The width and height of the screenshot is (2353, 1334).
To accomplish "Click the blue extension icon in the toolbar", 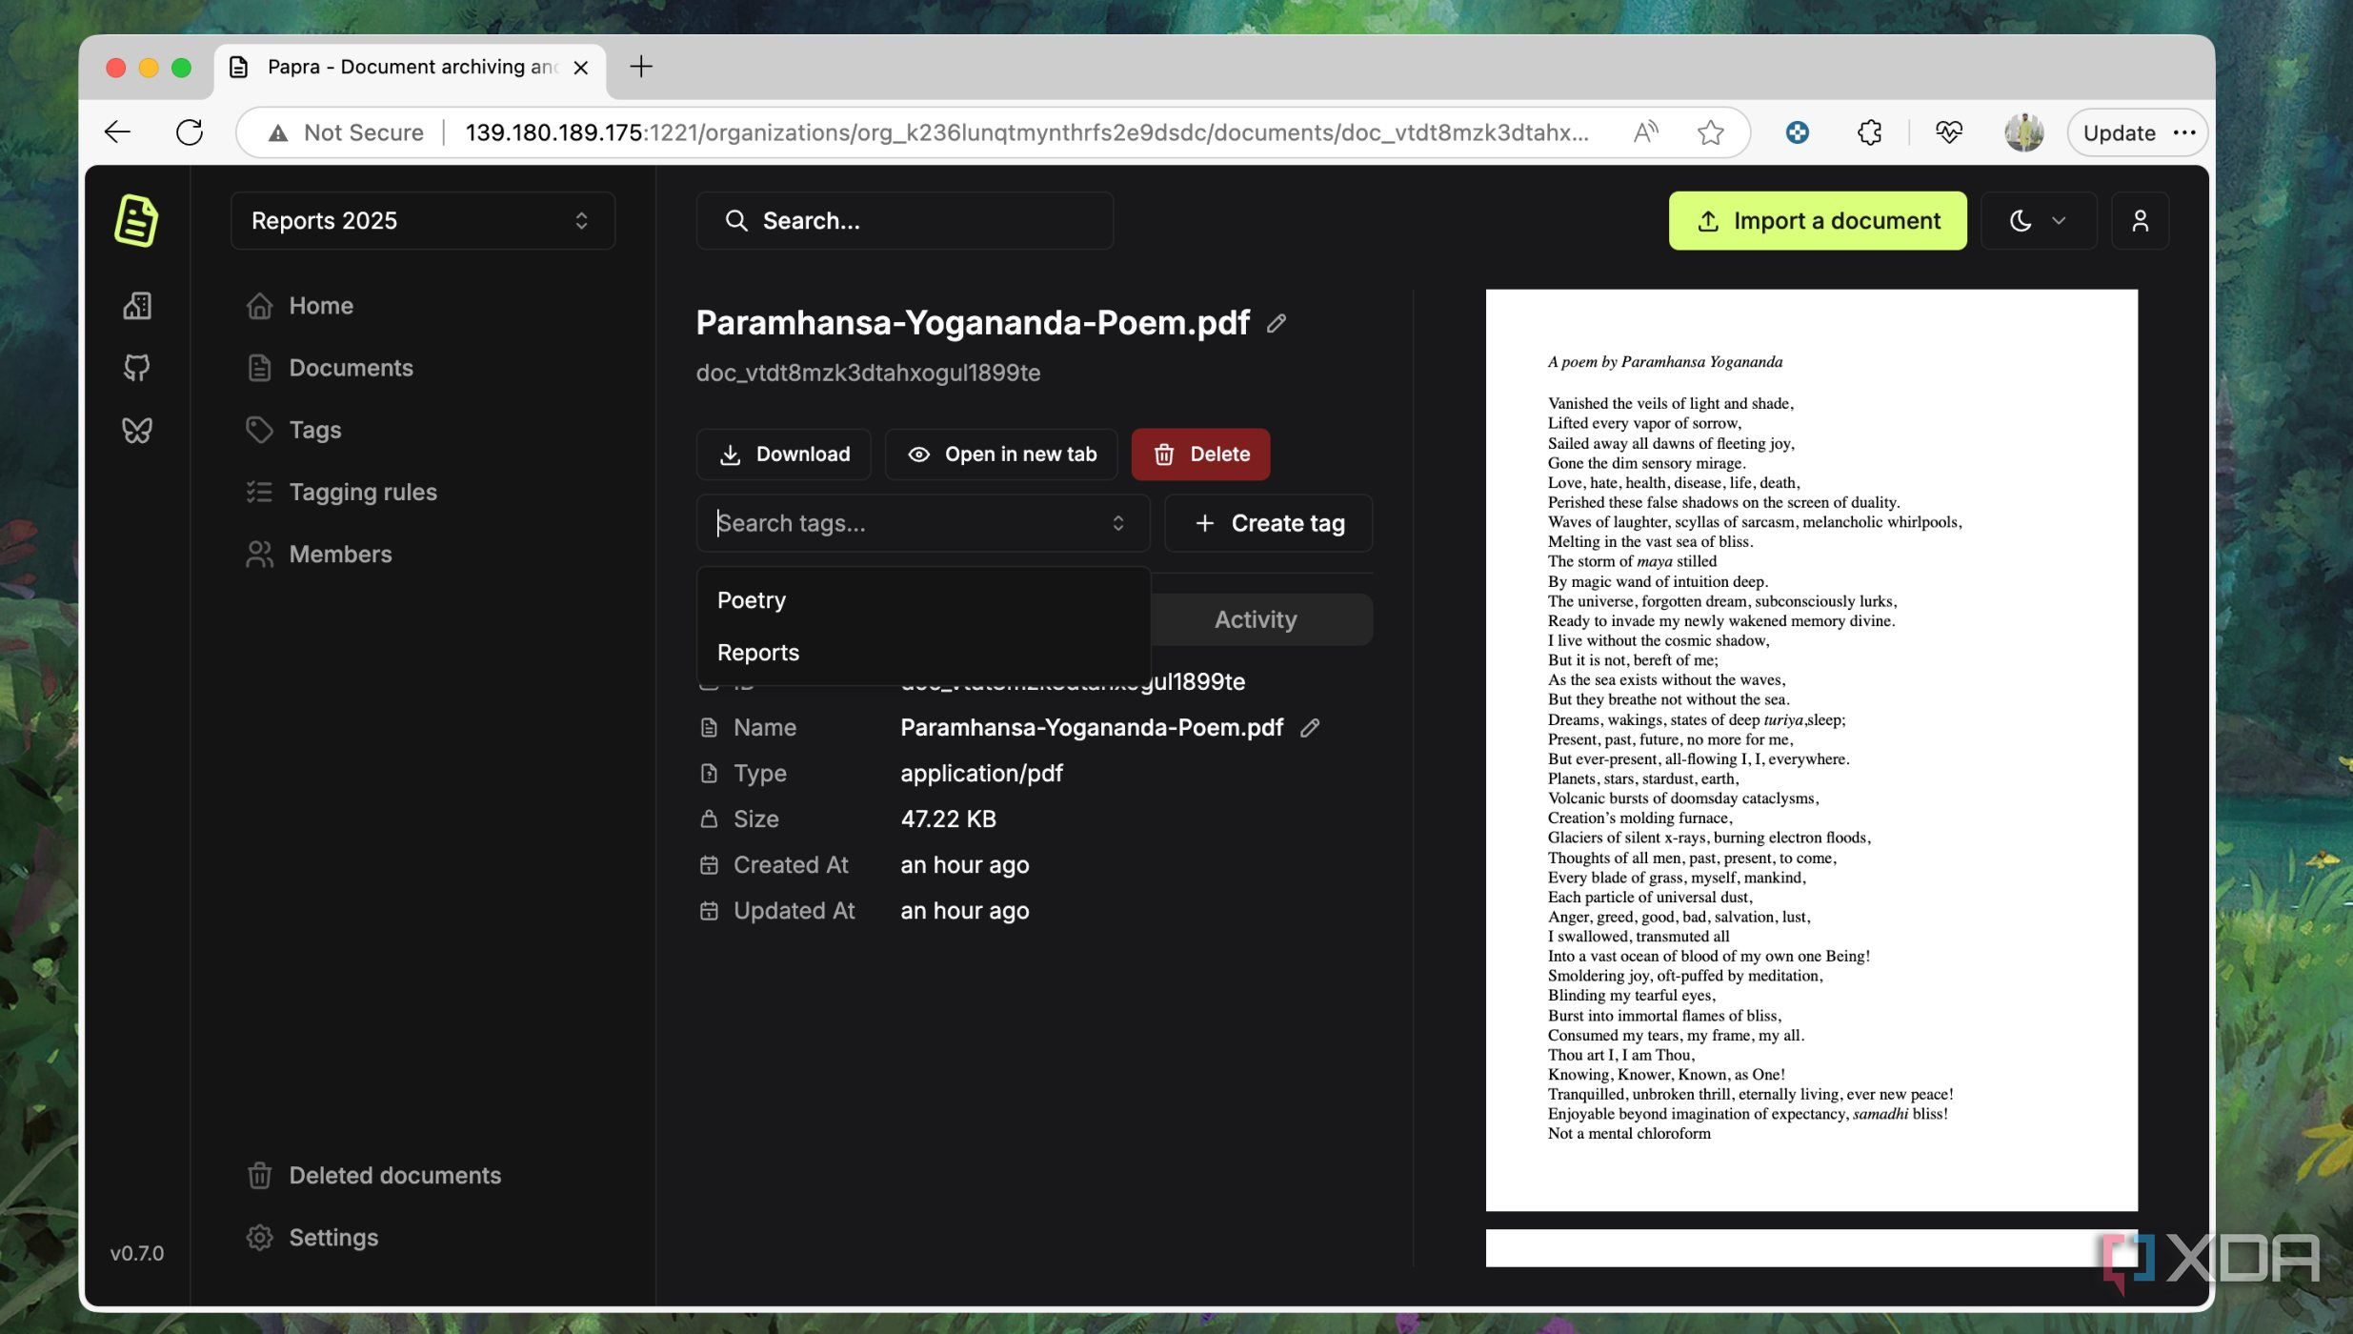I will pyautogui.click(x=1797, y=132).
